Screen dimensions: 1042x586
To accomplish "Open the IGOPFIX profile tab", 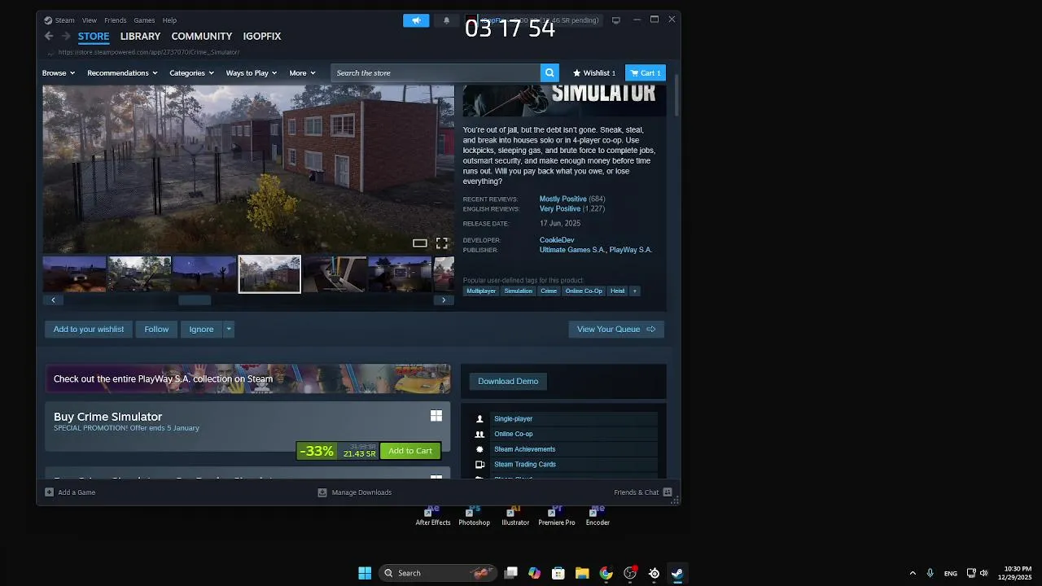I will click(x=261, y=36).
